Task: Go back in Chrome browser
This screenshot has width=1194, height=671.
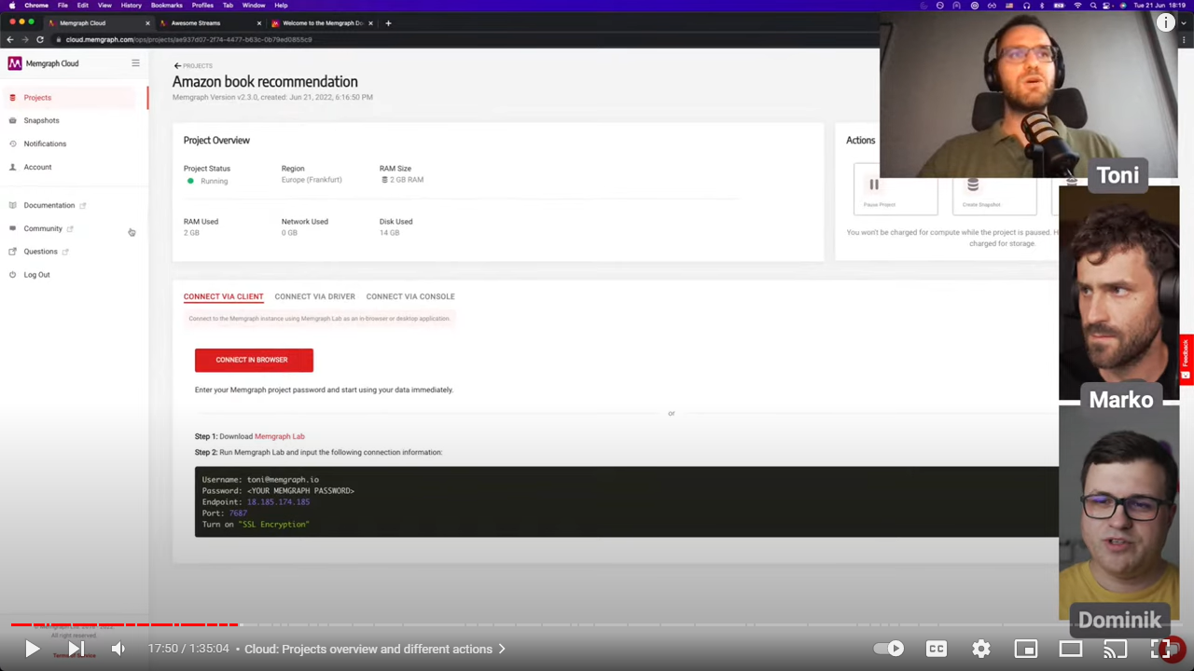Action: point(10,40)
